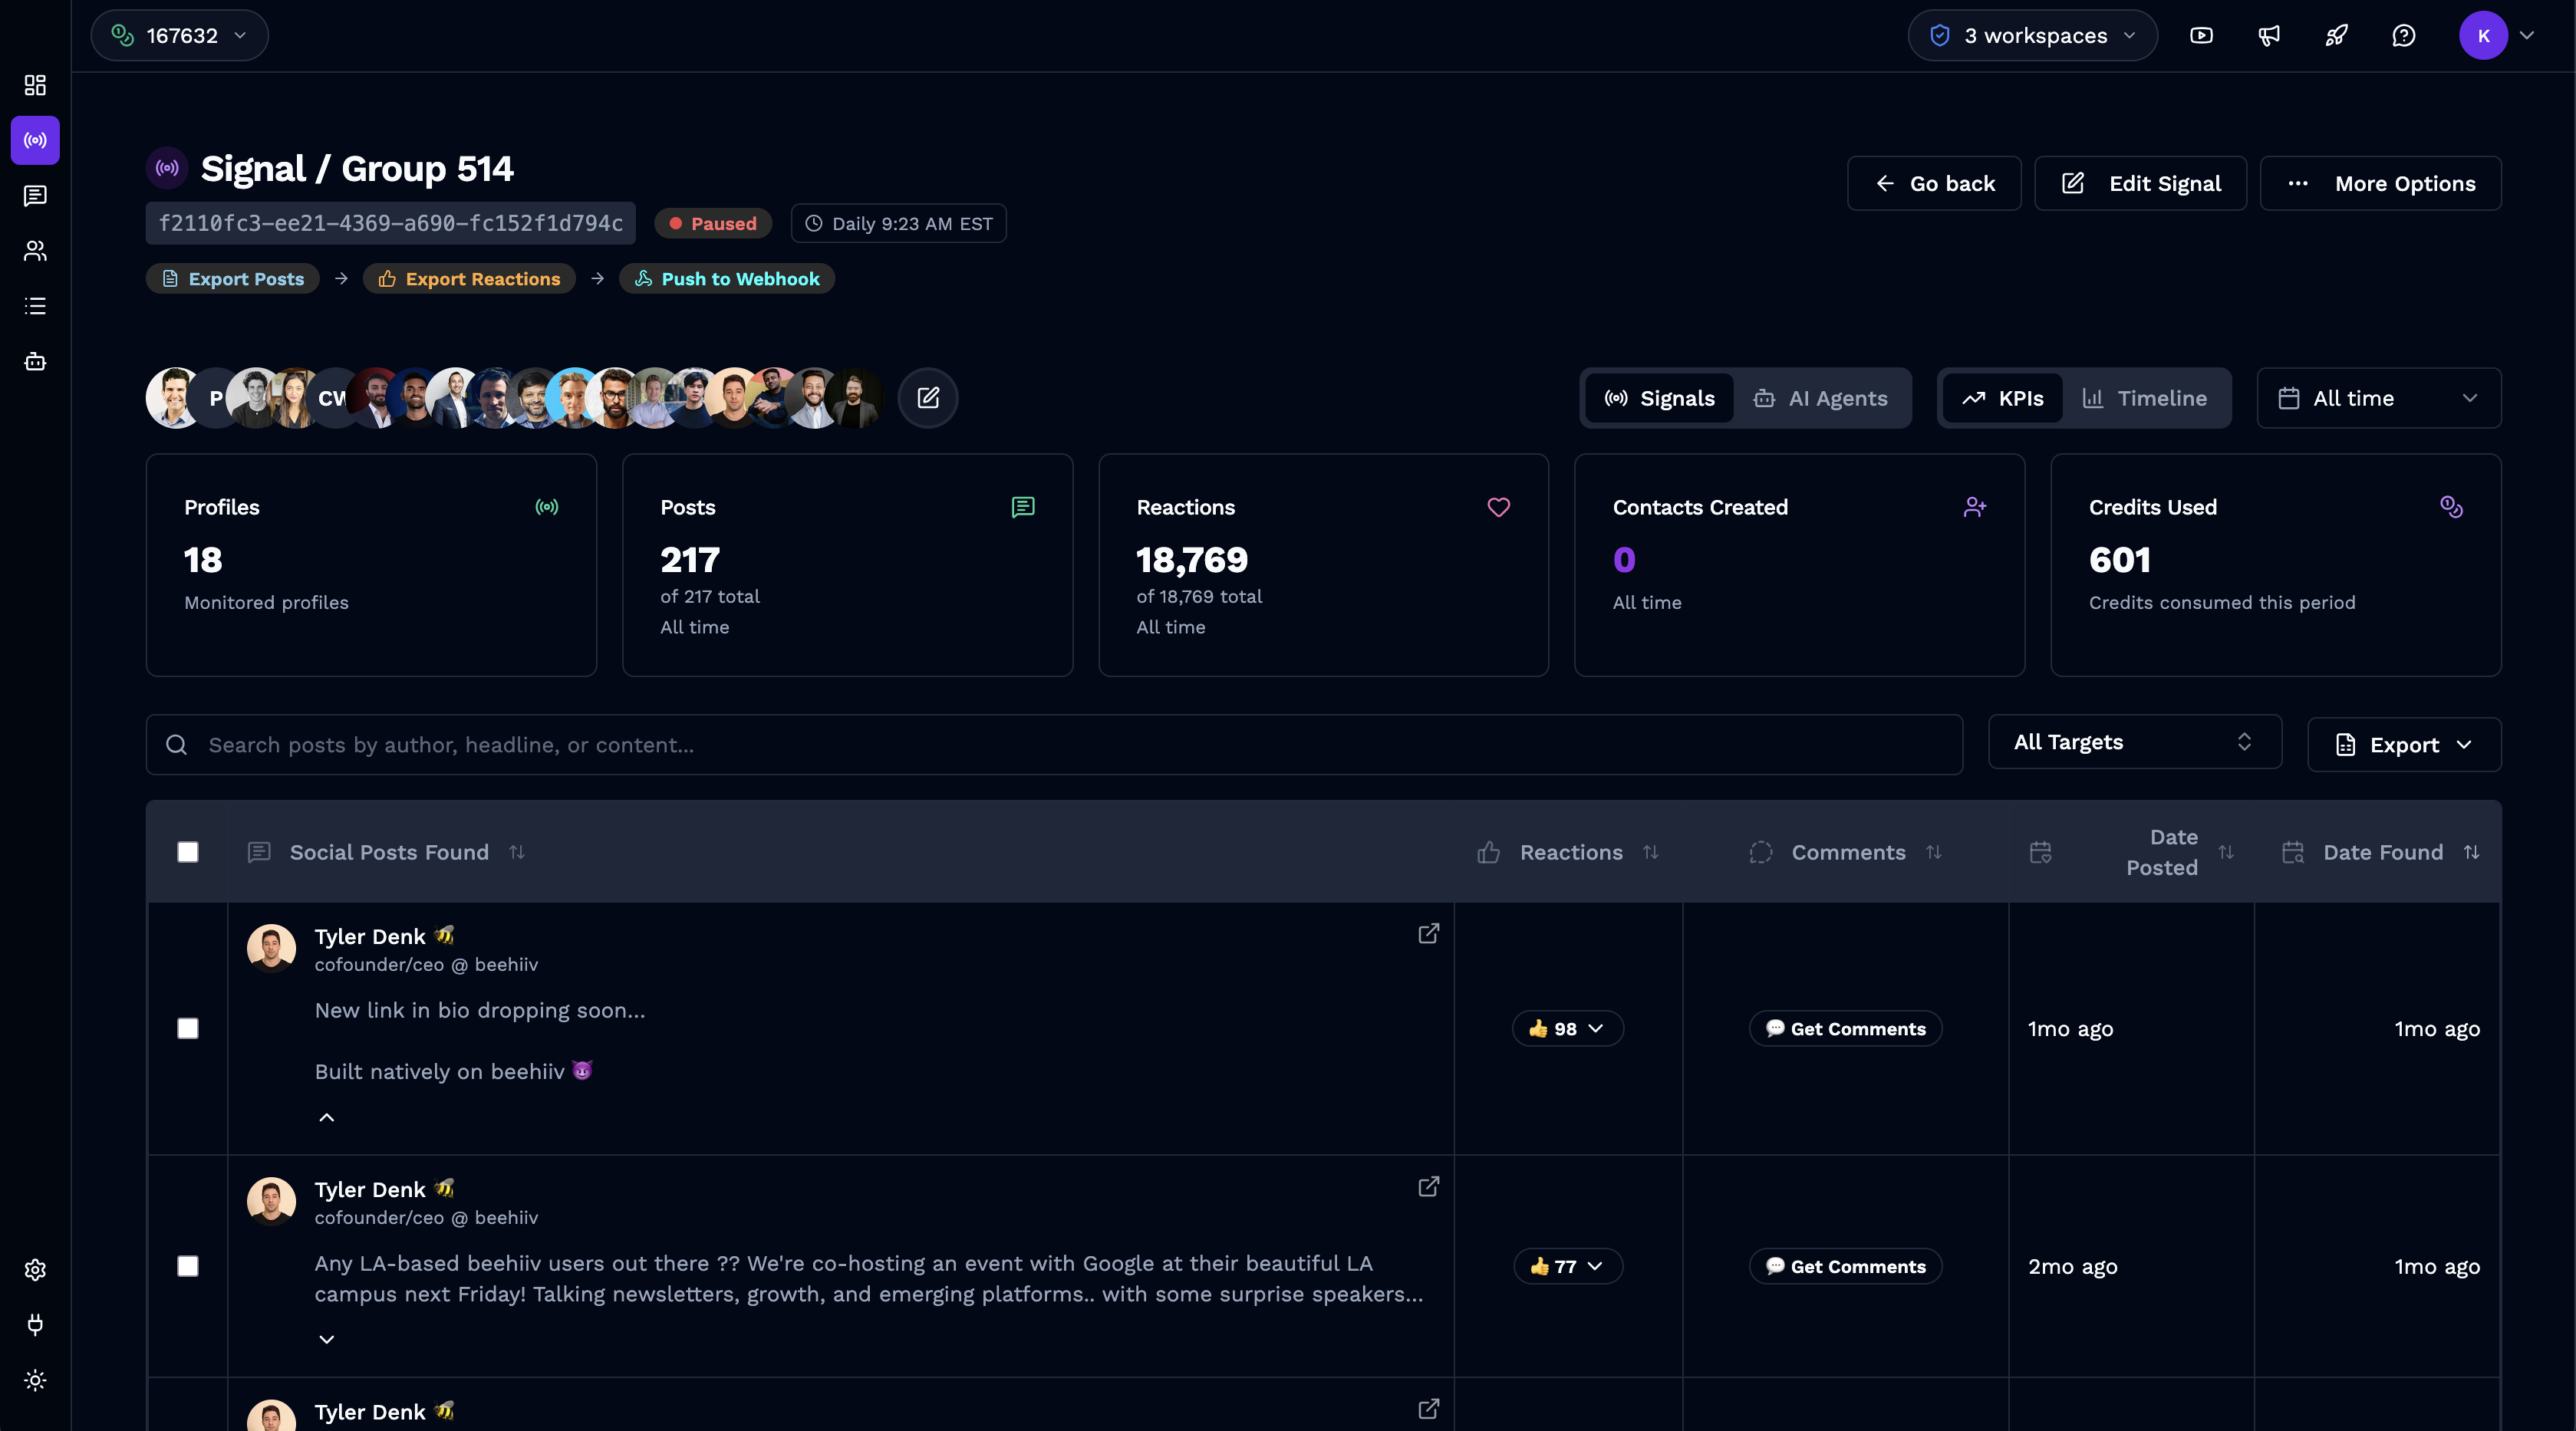Click the Edit Signal button
This screenshot has height=1431, width=2576.
click(x=2141, y=183)
